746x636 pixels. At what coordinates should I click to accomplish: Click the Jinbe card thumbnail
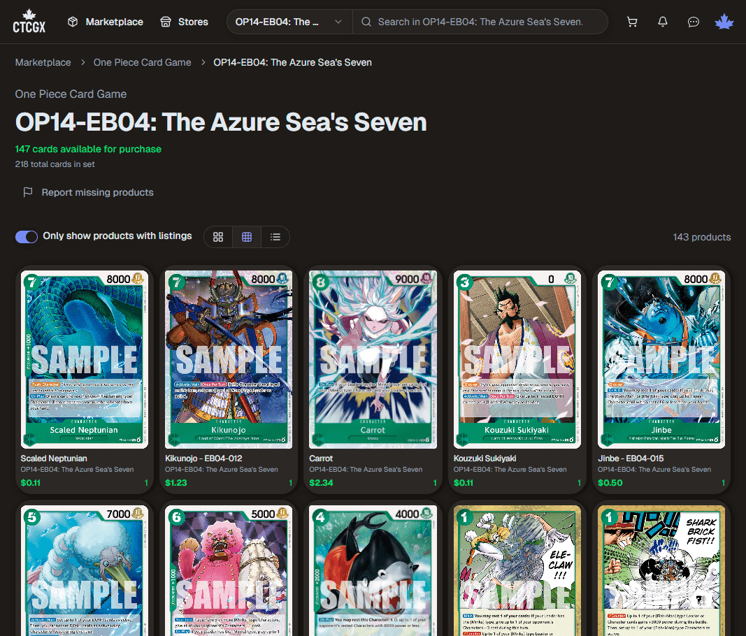pyautogui.click(x=661, y=359)
